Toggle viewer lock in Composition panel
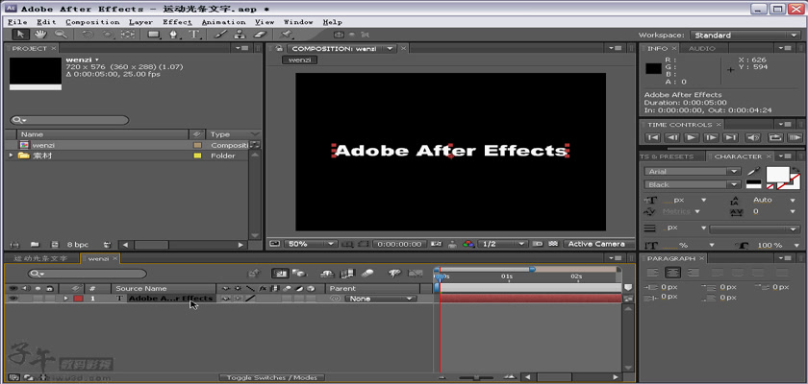The height and width of the screenshot is (384, 808). coord(279,48)
